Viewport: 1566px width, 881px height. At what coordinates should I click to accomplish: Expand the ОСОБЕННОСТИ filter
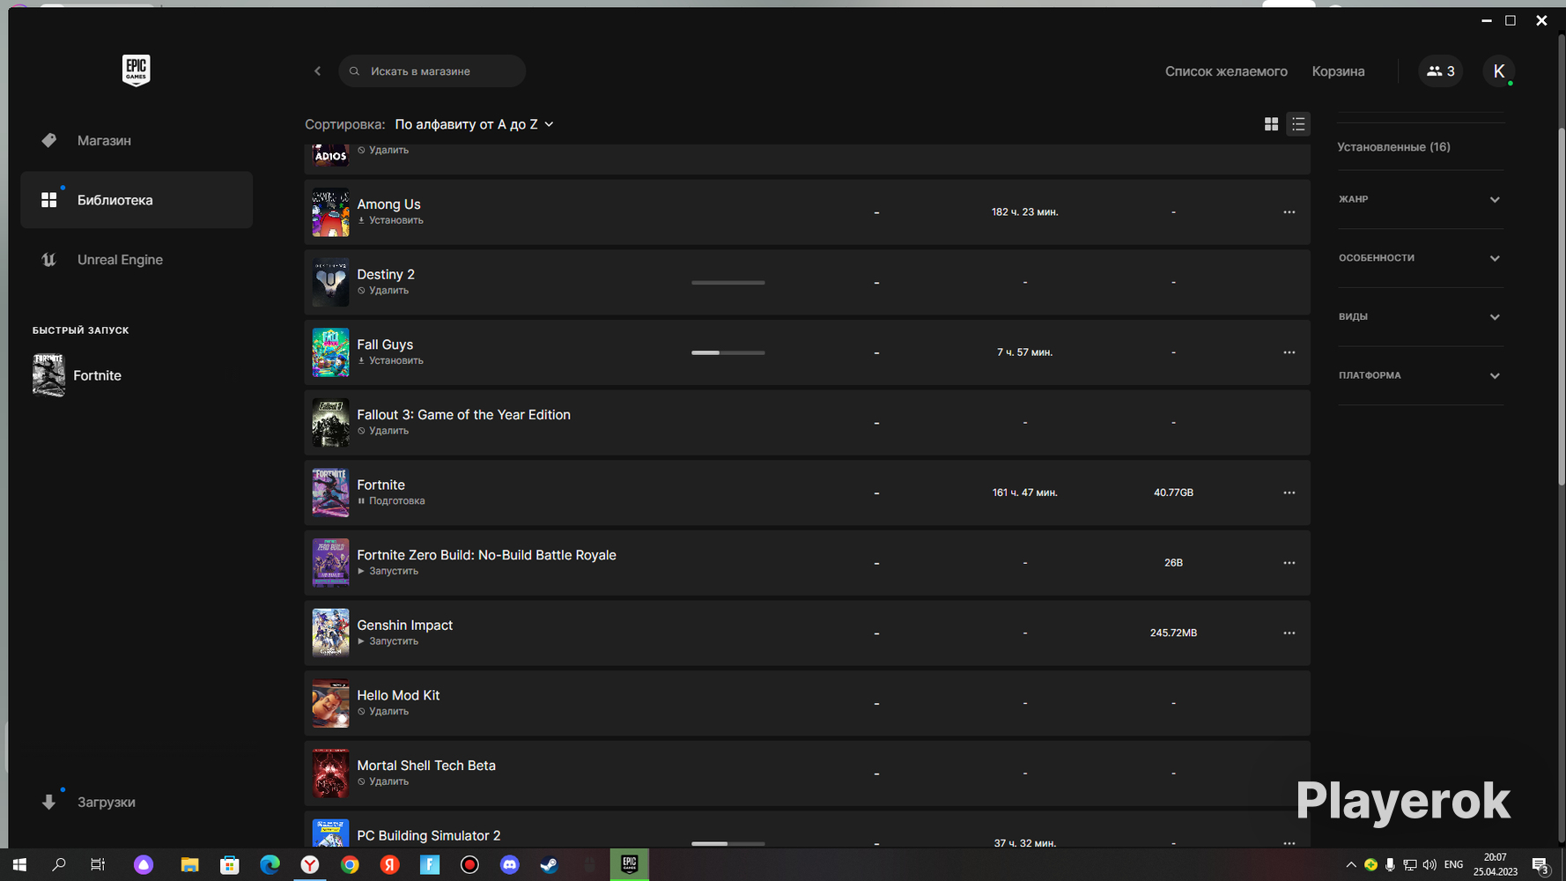coord(1420,258)
